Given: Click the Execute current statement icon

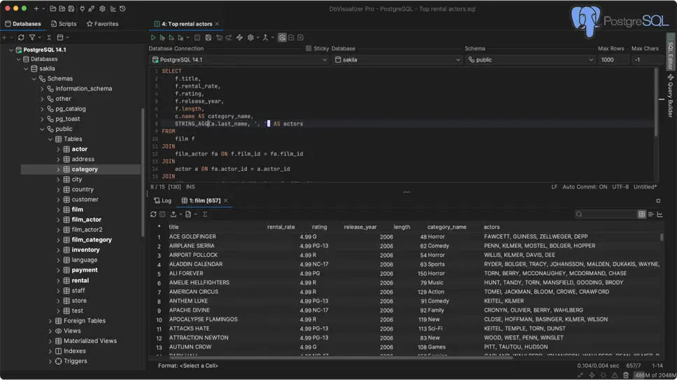Looking at the screenshot, I should click(162, 38).
